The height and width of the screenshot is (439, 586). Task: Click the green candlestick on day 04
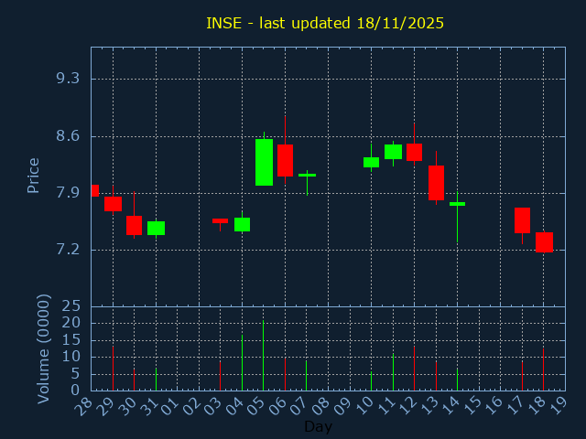click(x=242, y=224)
